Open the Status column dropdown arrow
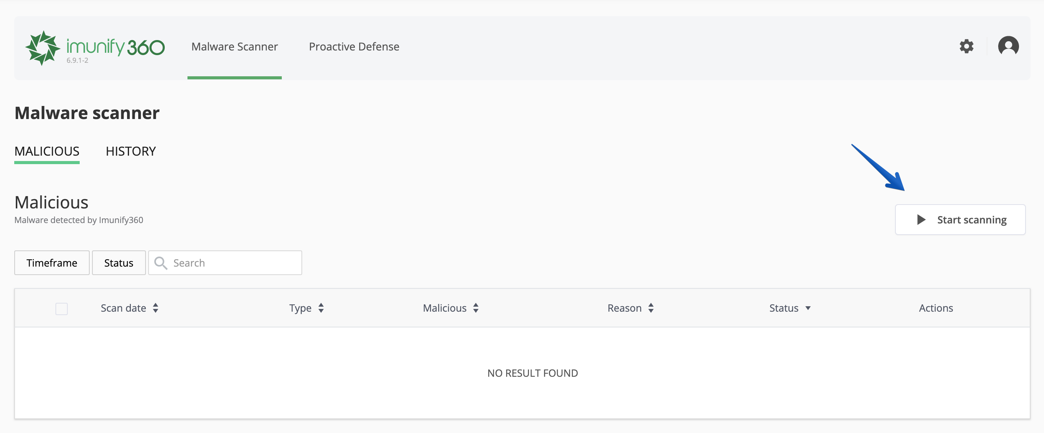This screenshot has height=433, width=1044. pos(808,308)
